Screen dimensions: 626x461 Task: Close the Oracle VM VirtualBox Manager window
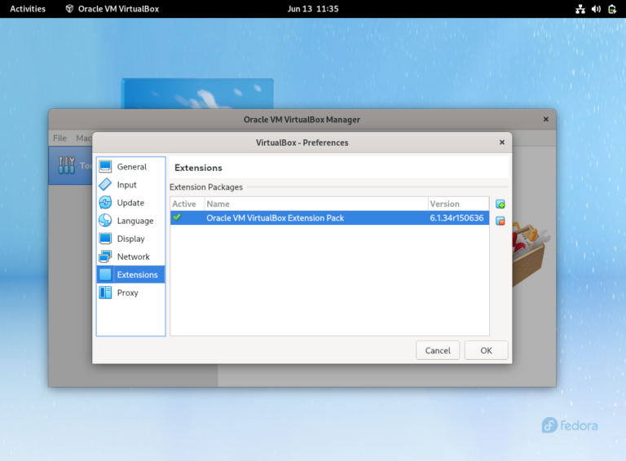546,119
